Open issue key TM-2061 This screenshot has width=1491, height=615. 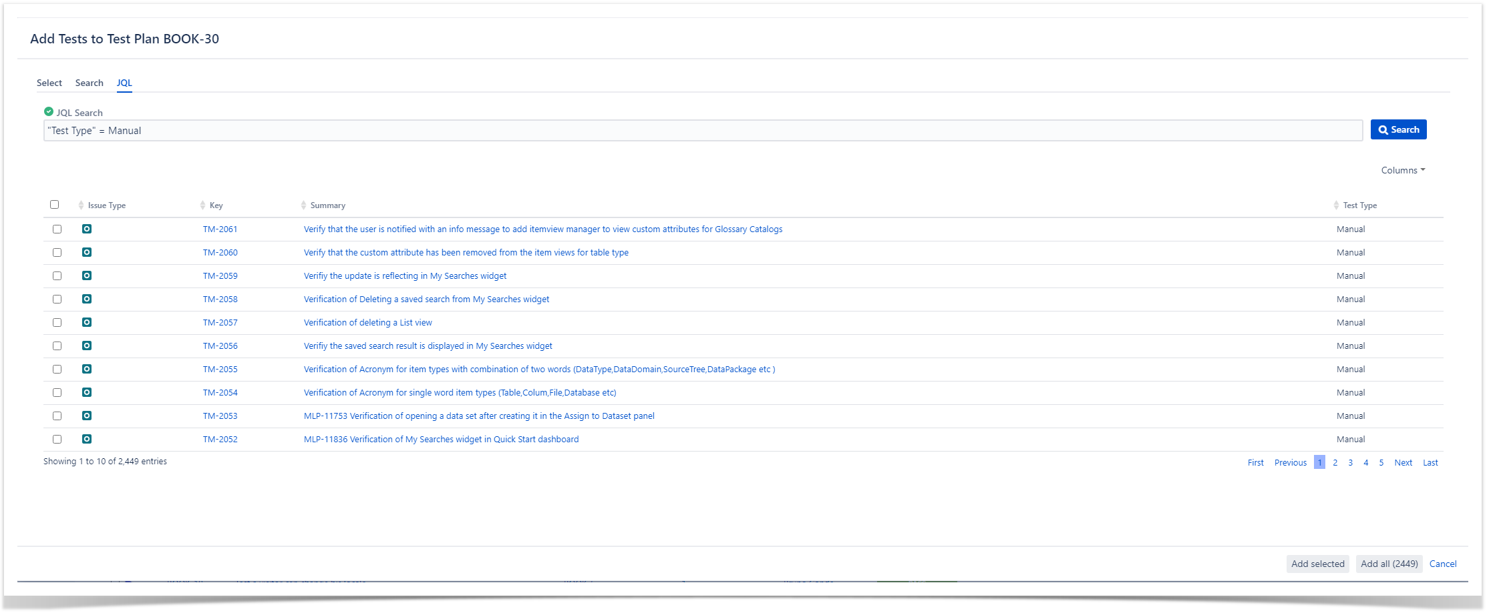(x=220, y=229)
